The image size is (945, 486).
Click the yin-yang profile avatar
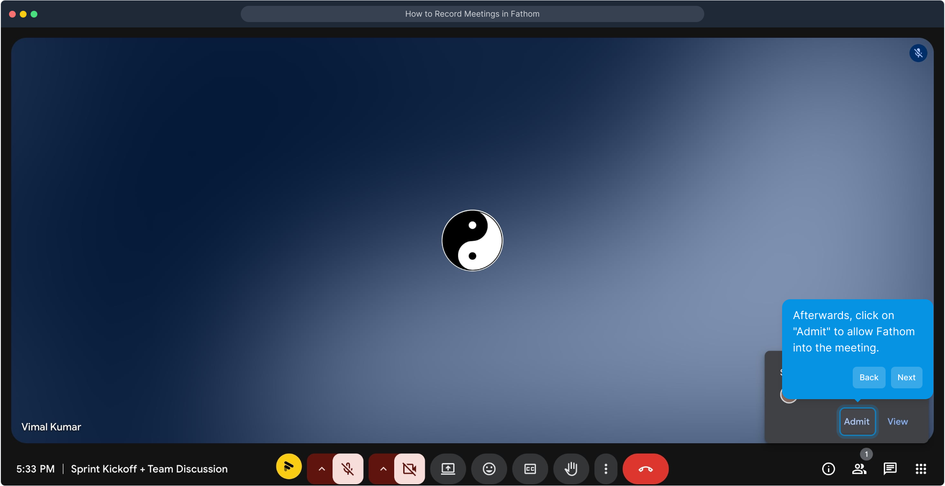(x=472, y=240)
